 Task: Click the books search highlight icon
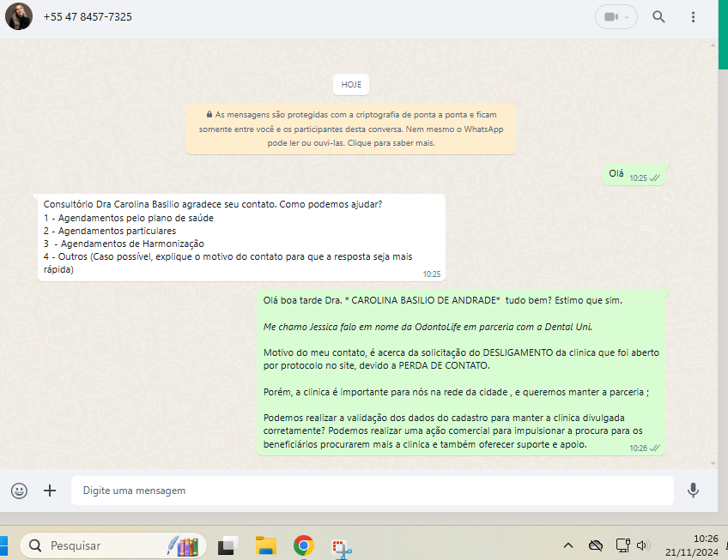[184, 545]
